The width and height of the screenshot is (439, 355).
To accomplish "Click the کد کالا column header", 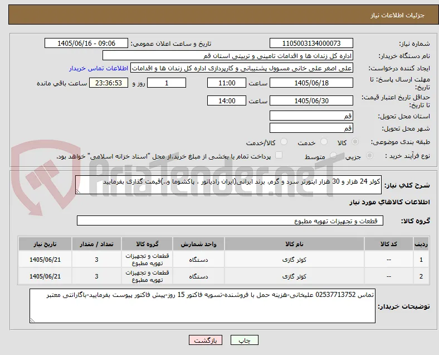I will pyautogui.click(x=389, y=244).
